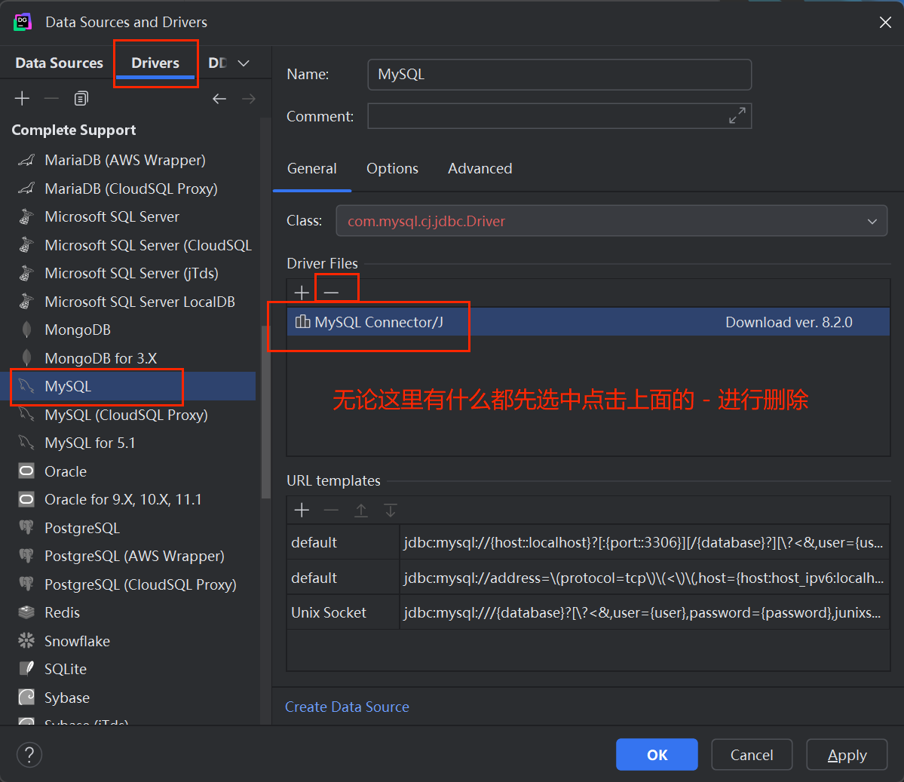Close the Data Sources and Drivers dialog
This screenshot has height=782, width=904.
pos(885,22)
